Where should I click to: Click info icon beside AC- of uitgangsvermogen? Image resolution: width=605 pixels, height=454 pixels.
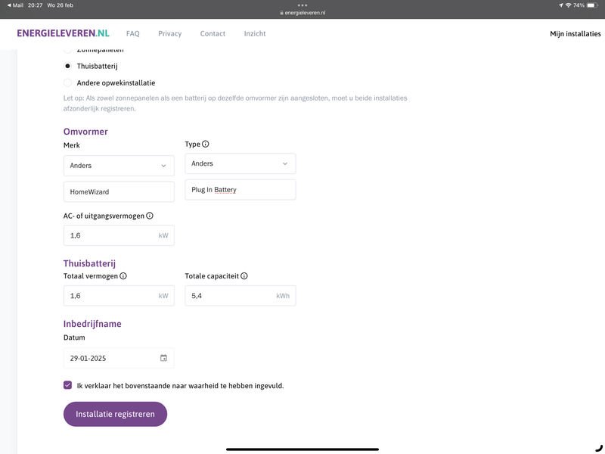pos(150,216)
